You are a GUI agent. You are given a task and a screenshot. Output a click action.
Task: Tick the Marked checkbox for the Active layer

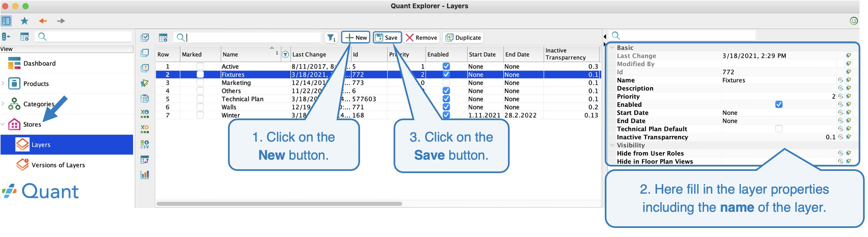(x=200, y=66)
